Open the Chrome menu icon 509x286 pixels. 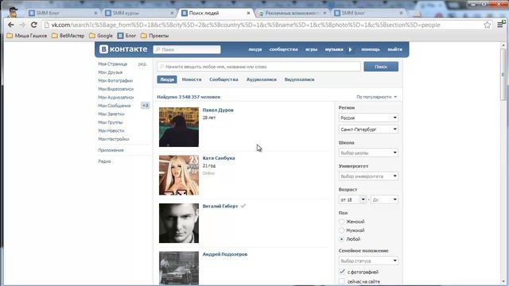click(500, 25)
